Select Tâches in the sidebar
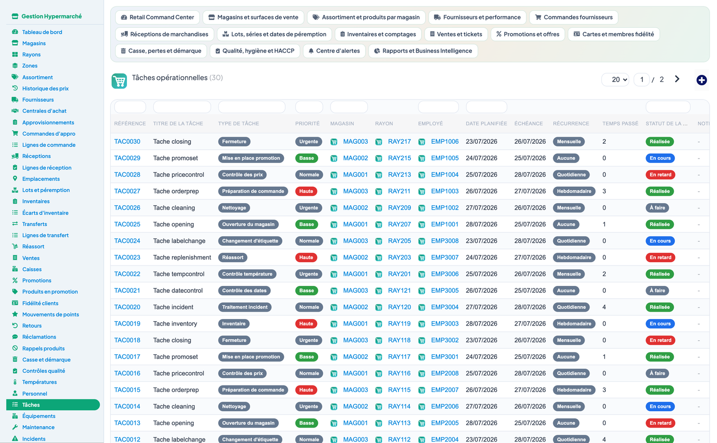The height and width of the screenshot is (443, 717). (53, 405)
